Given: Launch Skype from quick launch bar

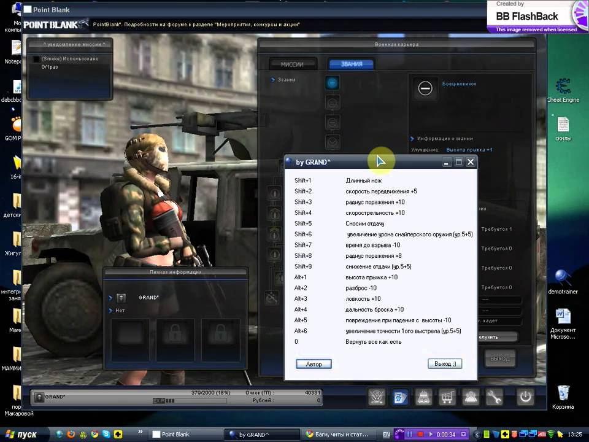Looking at the screenshot, I should pyautogui.click(x=106, y=434).
